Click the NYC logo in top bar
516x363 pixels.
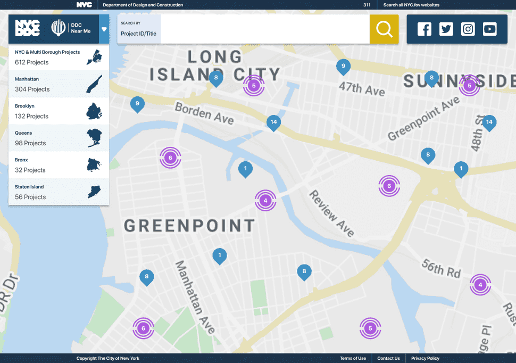(84, 5)
